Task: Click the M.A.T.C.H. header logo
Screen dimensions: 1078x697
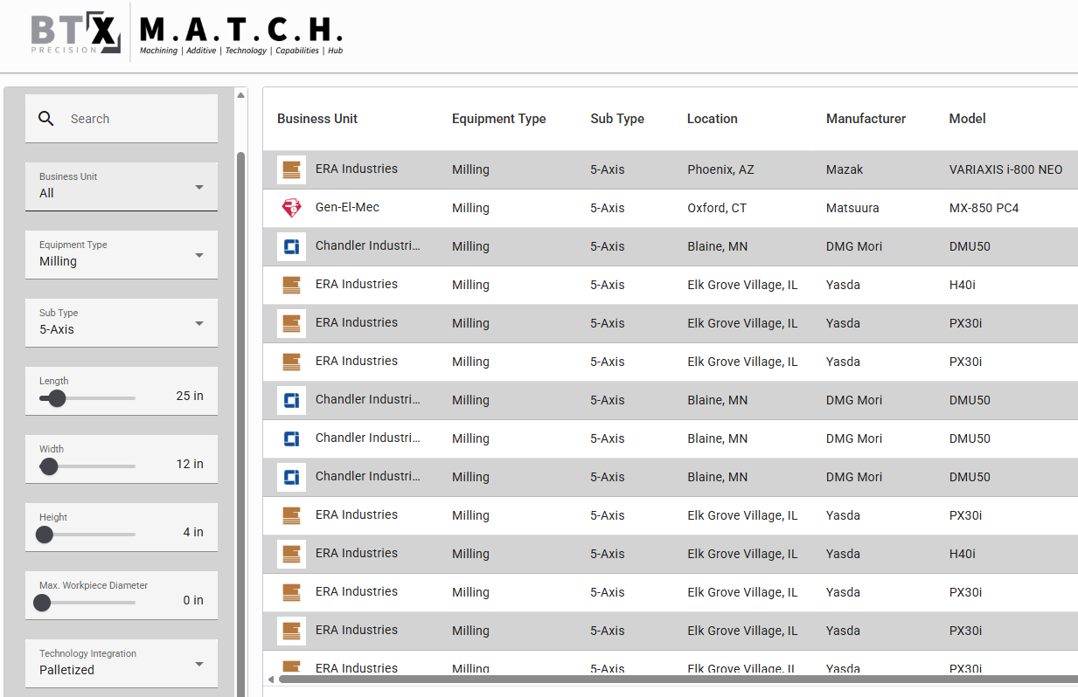Action: pyautogui.click(x=238, y=33)
